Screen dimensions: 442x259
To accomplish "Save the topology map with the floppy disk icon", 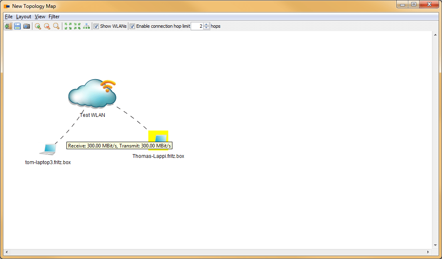I will 17,26.
